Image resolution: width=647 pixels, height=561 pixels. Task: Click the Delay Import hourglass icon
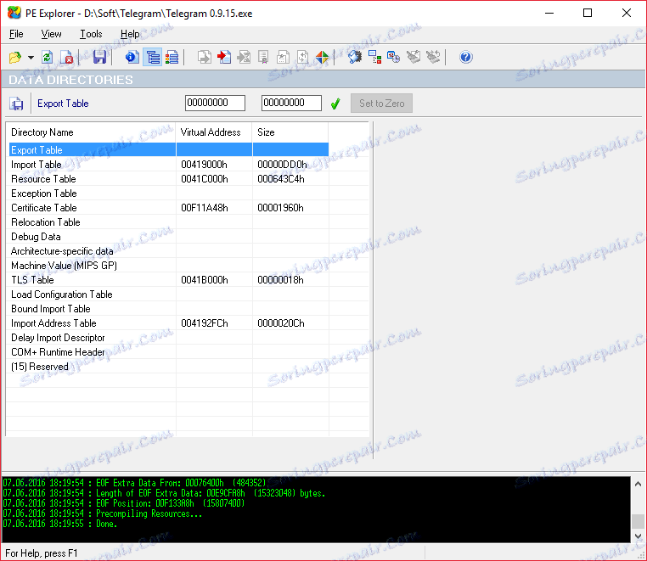click(x=244, y=57)
